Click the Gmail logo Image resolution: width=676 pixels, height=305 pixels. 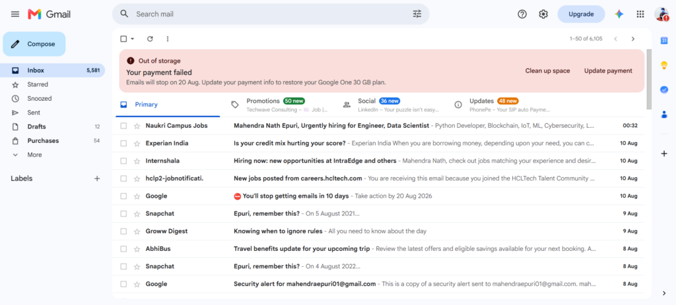(49, 14)
